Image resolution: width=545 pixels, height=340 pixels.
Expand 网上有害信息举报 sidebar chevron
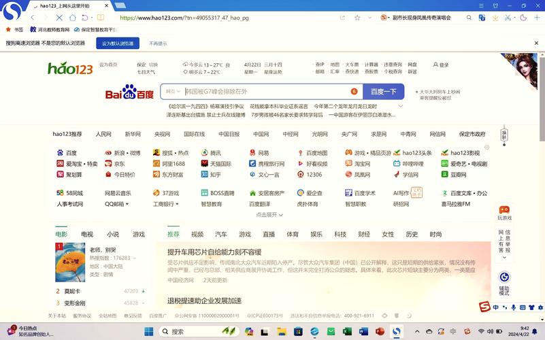click(x=504, y=258)
